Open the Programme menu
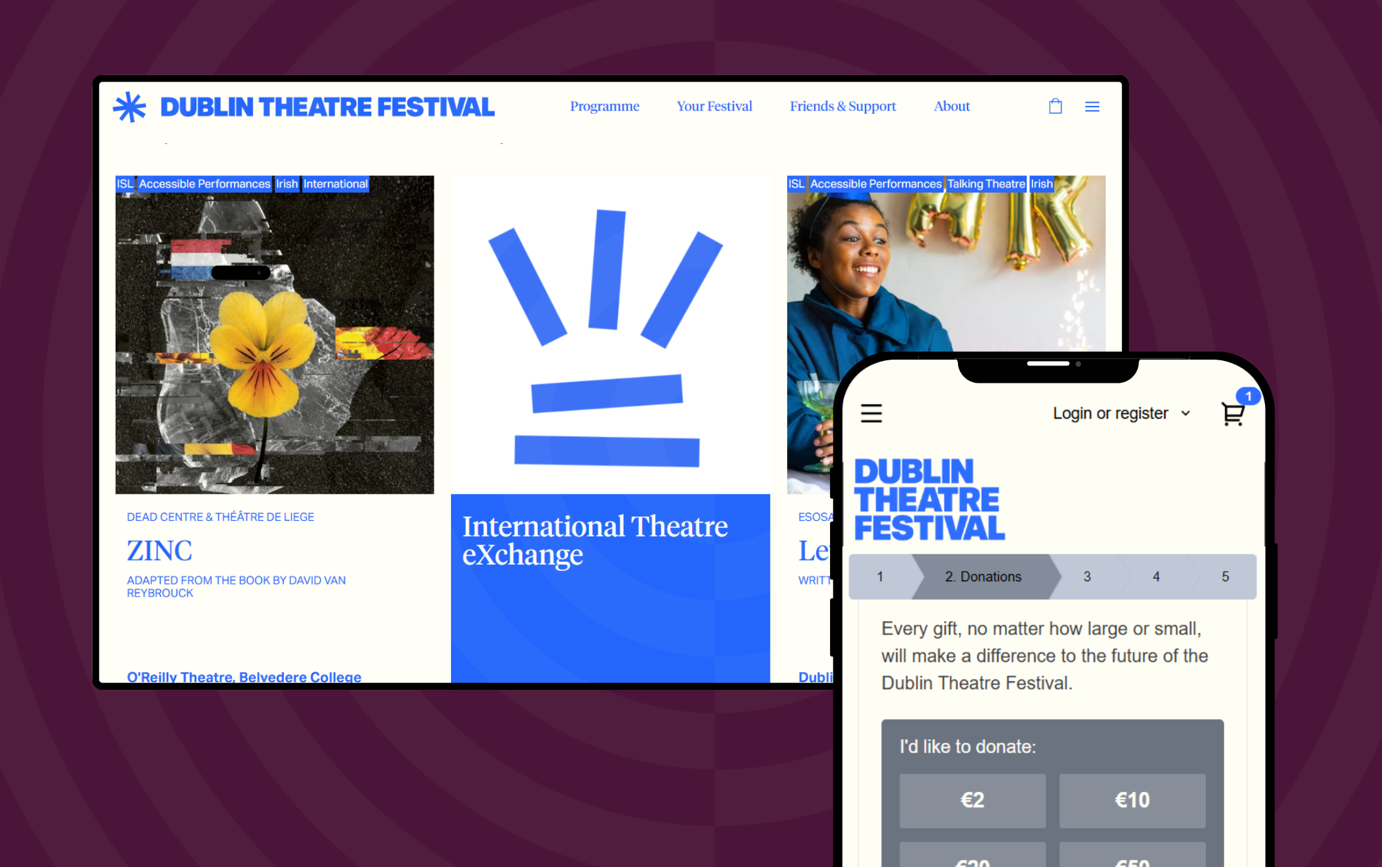This screenshot has height=867, width=1382. [605, 106]
